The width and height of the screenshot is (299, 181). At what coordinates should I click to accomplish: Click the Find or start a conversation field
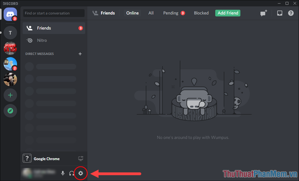(x=54, y=13)
